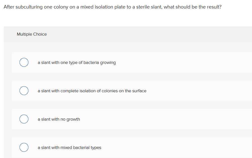Screen dimensions: 252x158
Task: Click the word 'growth' in the third answer
Action: [x=73, y=119]
